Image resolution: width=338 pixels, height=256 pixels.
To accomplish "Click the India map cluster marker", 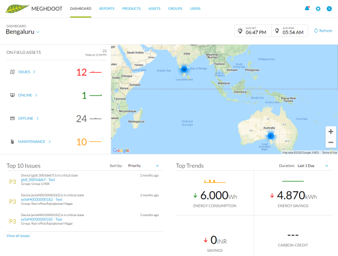I will [x=184, y=70].
